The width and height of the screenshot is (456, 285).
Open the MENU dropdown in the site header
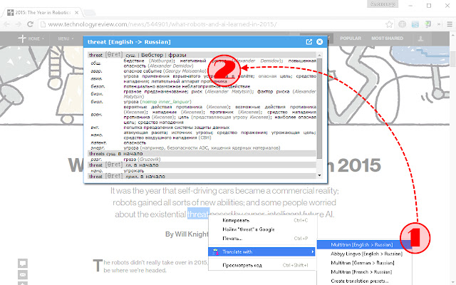point(66,38)
